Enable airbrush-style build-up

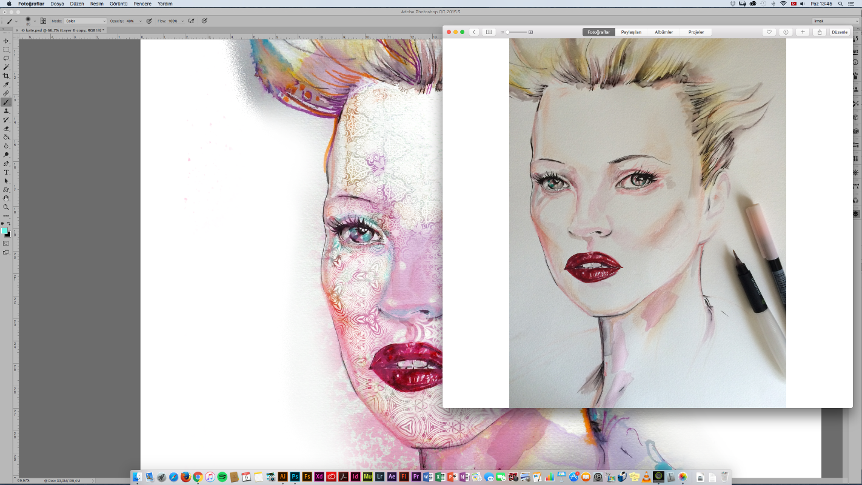click(x=191, y=21)
